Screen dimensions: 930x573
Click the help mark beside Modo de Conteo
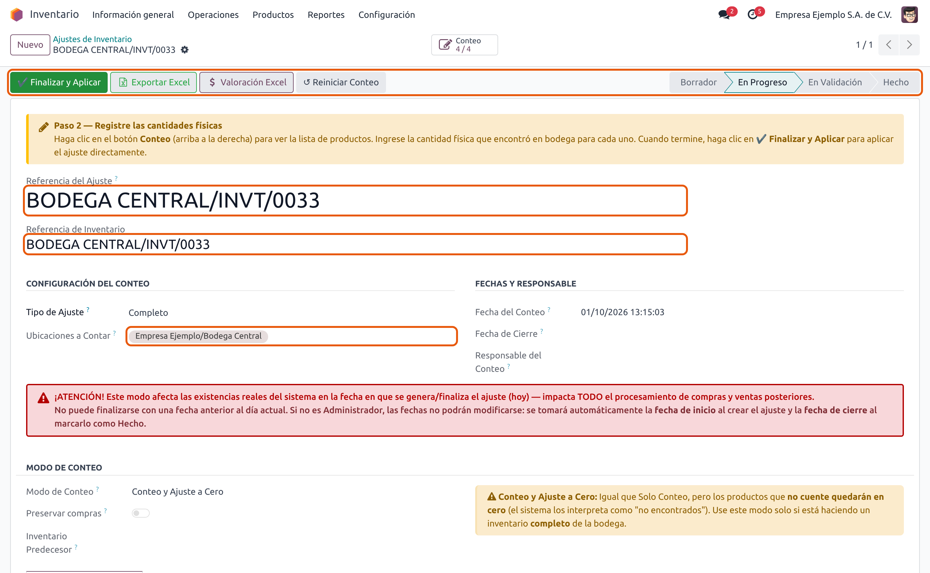click(97, 489)
